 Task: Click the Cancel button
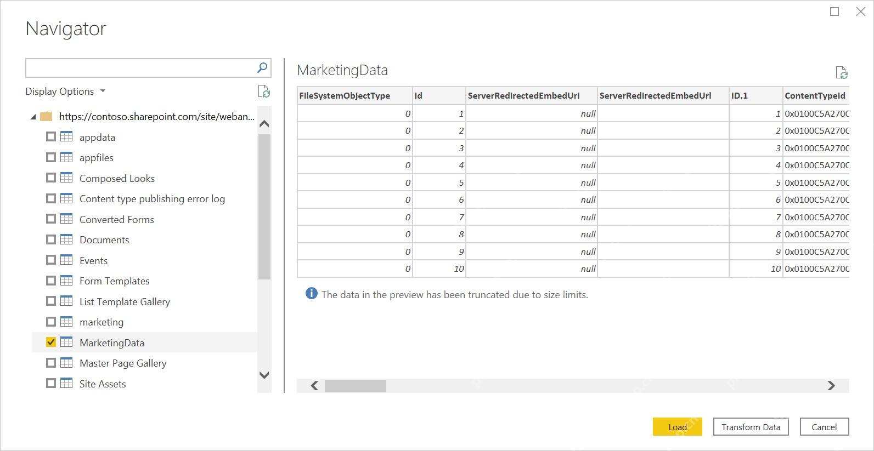click(x=824, y=427)
